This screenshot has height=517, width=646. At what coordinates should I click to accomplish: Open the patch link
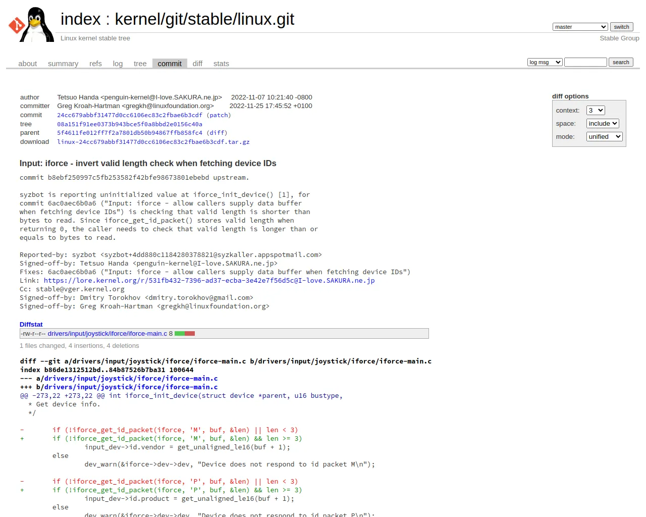point(219,115)
